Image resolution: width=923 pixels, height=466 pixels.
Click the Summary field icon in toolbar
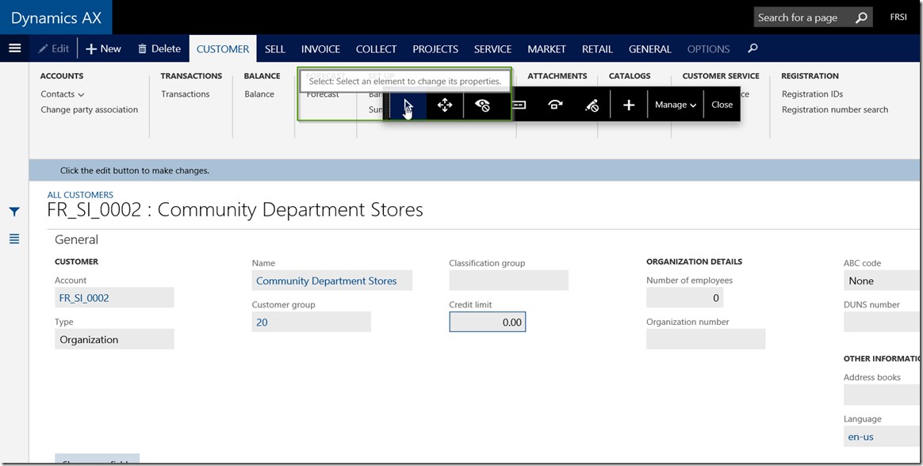[x=519, y=105]
